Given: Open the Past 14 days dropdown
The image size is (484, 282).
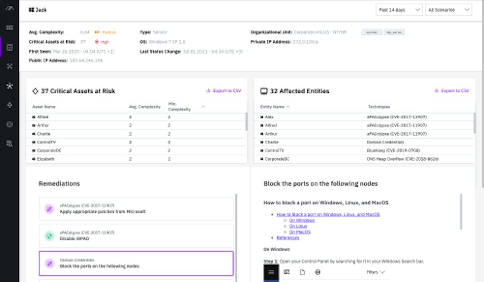Looking at the screenshot, I should click(x=399, y=10).
